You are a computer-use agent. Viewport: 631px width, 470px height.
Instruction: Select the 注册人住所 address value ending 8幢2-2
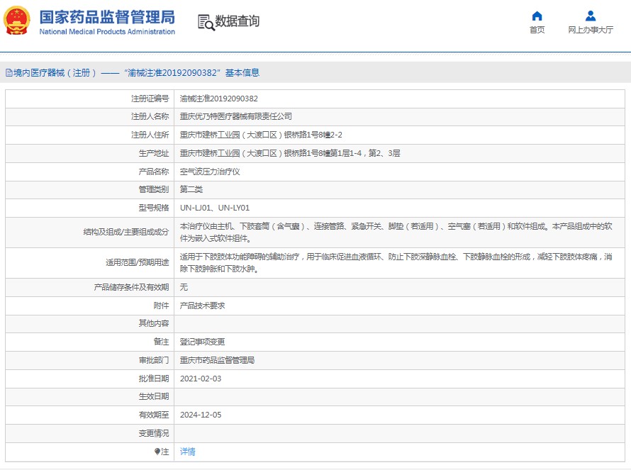[261, 135]
